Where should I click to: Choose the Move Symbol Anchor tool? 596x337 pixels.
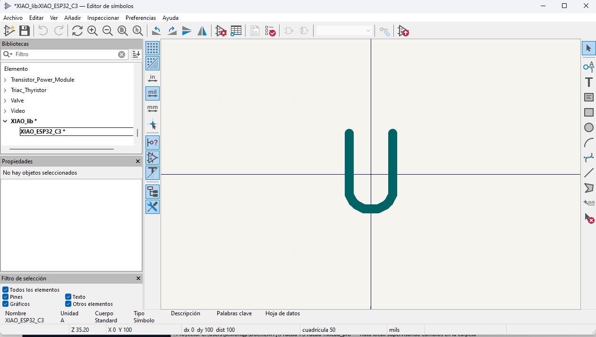[589, 203]
